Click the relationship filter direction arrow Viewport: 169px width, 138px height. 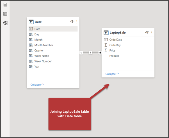point(90,53)
